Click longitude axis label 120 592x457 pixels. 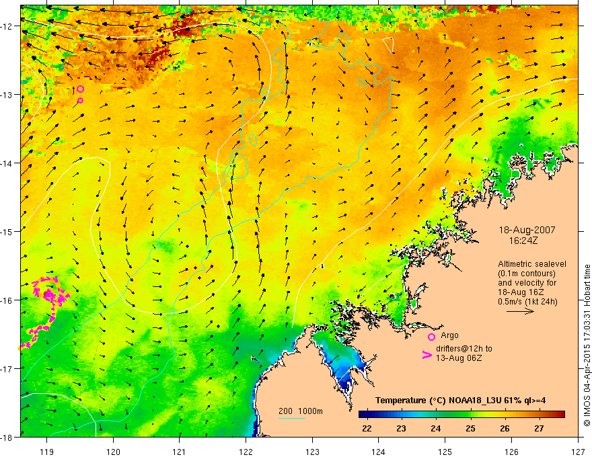tap(113, 452)
